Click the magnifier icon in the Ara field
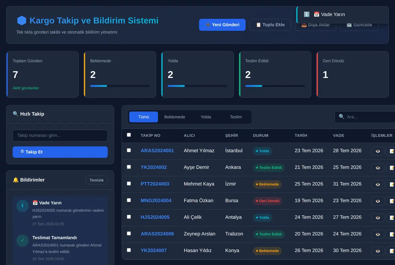This screenshot has width=395, height=265. (342, 117)
